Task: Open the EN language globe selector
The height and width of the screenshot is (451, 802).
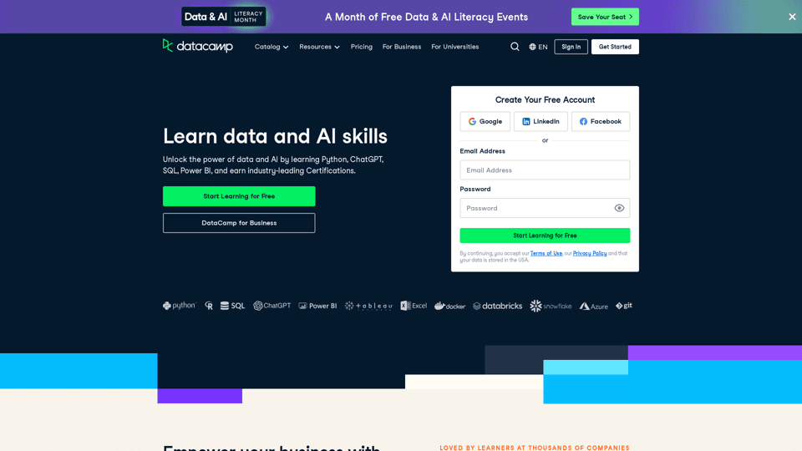Action: [x=538, y=47]
